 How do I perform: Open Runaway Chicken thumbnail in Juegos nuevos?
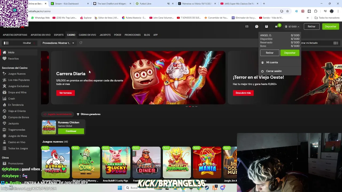[x=56, y=162]
